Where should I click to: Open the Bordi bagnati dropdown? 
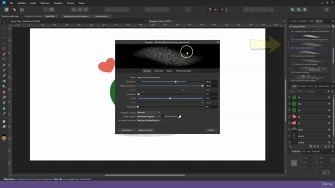click(149, 116)
